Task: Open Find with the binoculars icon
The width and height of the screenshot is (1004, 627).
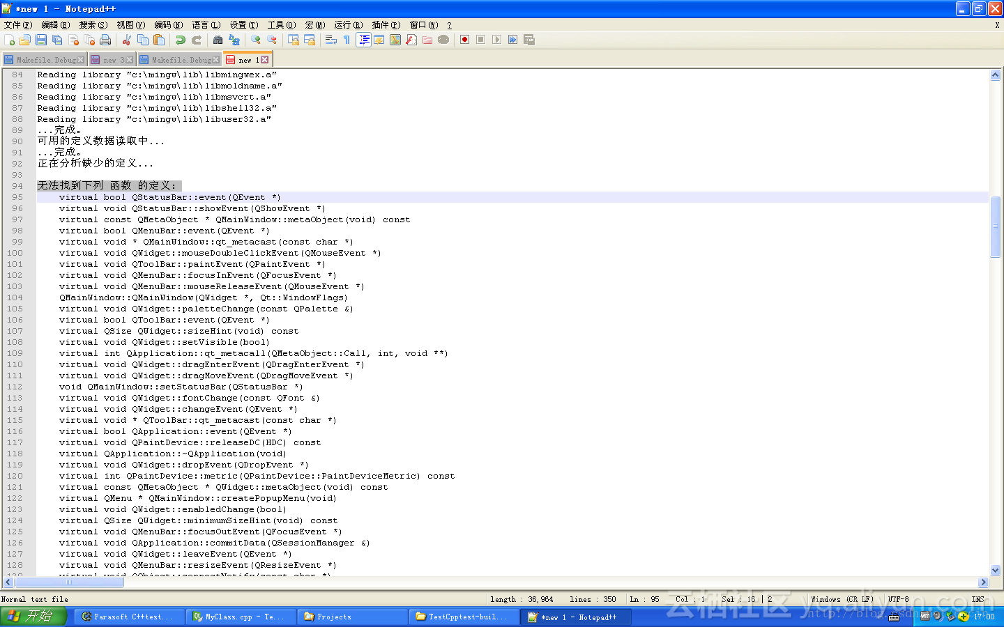Action: tap(218, 40)
